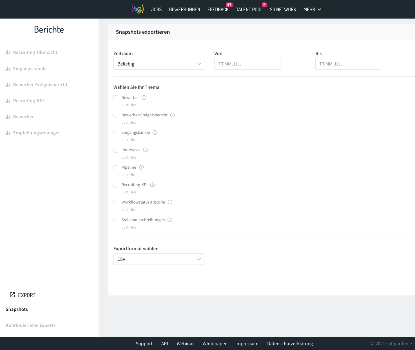415x350 pixels.
Task: Click the bar chart icon beside Bewerber in the sidebar
Action: coord(8,117)
